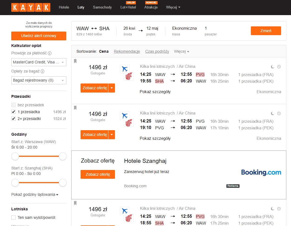
Task: Click the Reklama ad label
Action: (233, 186)
